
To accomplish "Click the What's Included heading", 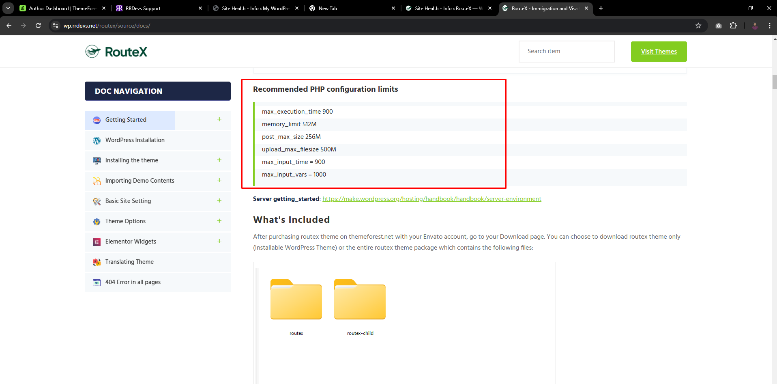I will click(x=292, y=220).
